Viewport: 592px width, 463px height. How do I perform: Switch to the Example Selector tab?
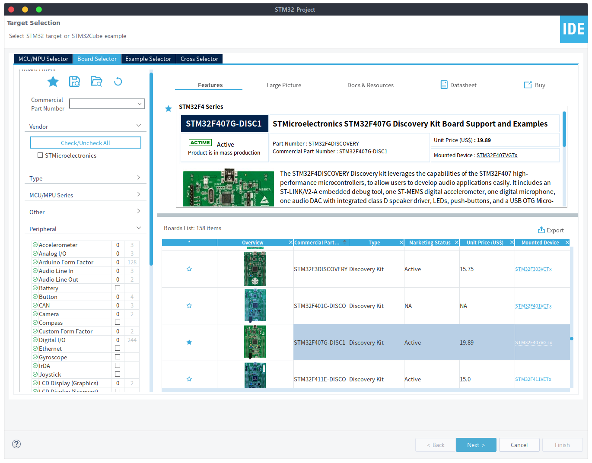click(148, 59)
